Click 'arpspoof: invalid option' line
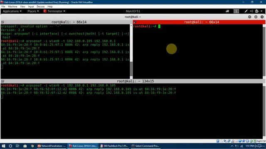 pos(31,26)
